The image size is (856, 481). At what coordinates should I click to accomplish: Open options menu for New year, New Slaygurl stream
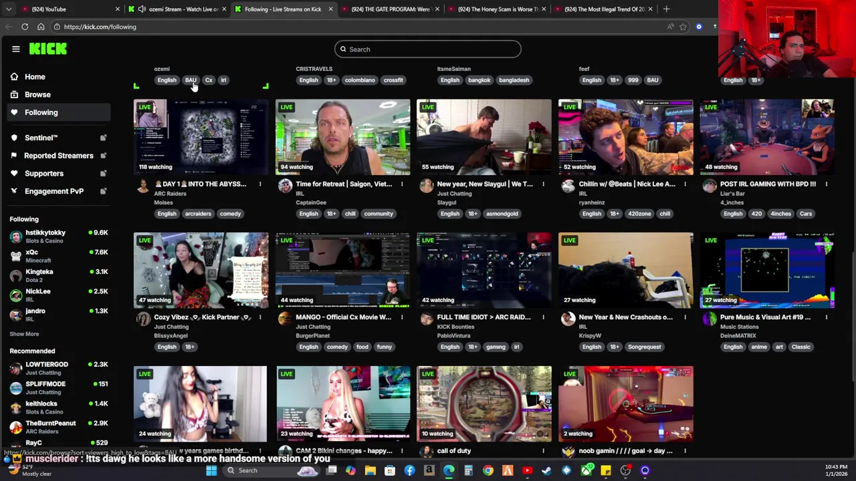543,184
